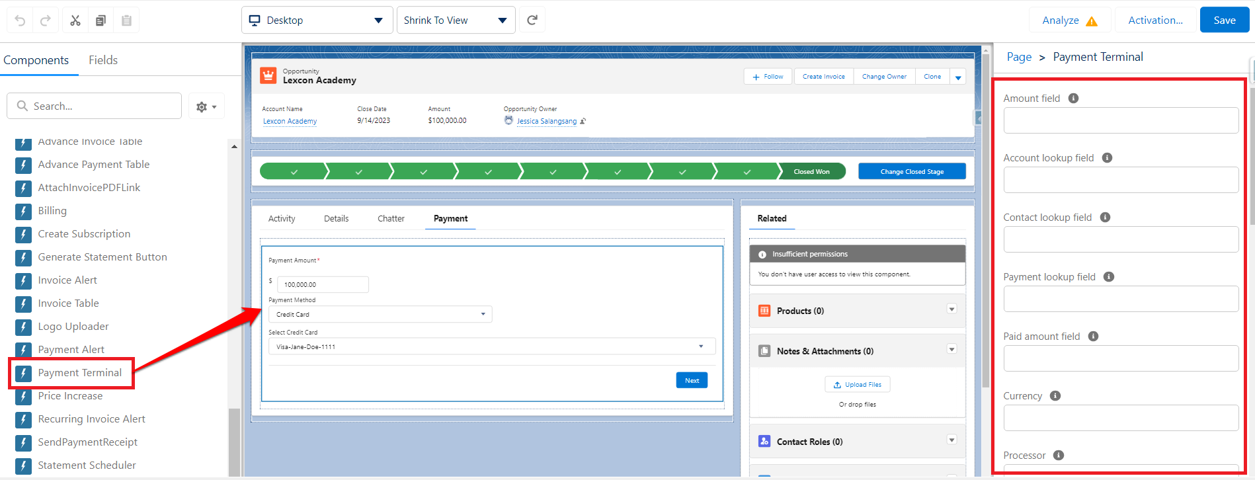This screenshot has width=1255, height=480.
Task: Expand the Products related list menu
Action: coord(951,309)
